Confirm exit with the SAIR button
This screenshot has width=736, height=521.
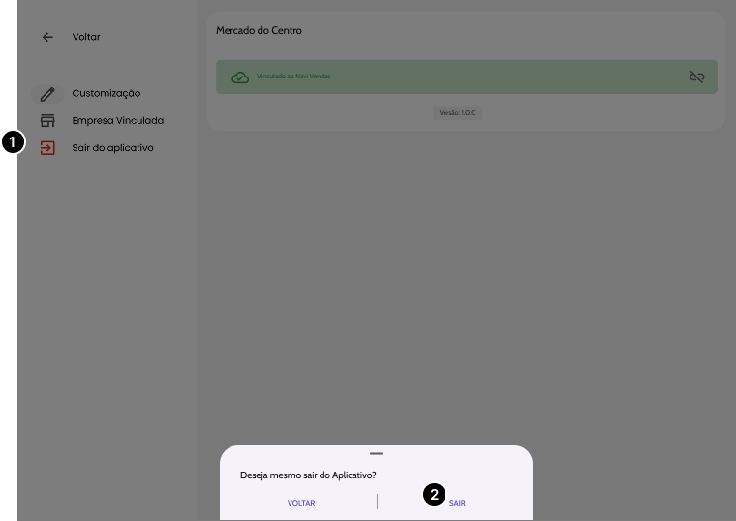pyautogui.click(x=457, y=503)
